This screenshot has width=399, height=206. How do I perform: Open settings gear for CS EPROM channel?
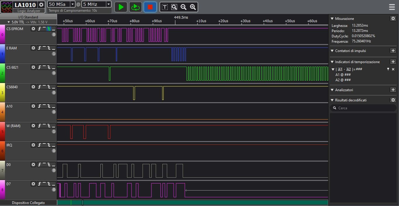point(33,29)
